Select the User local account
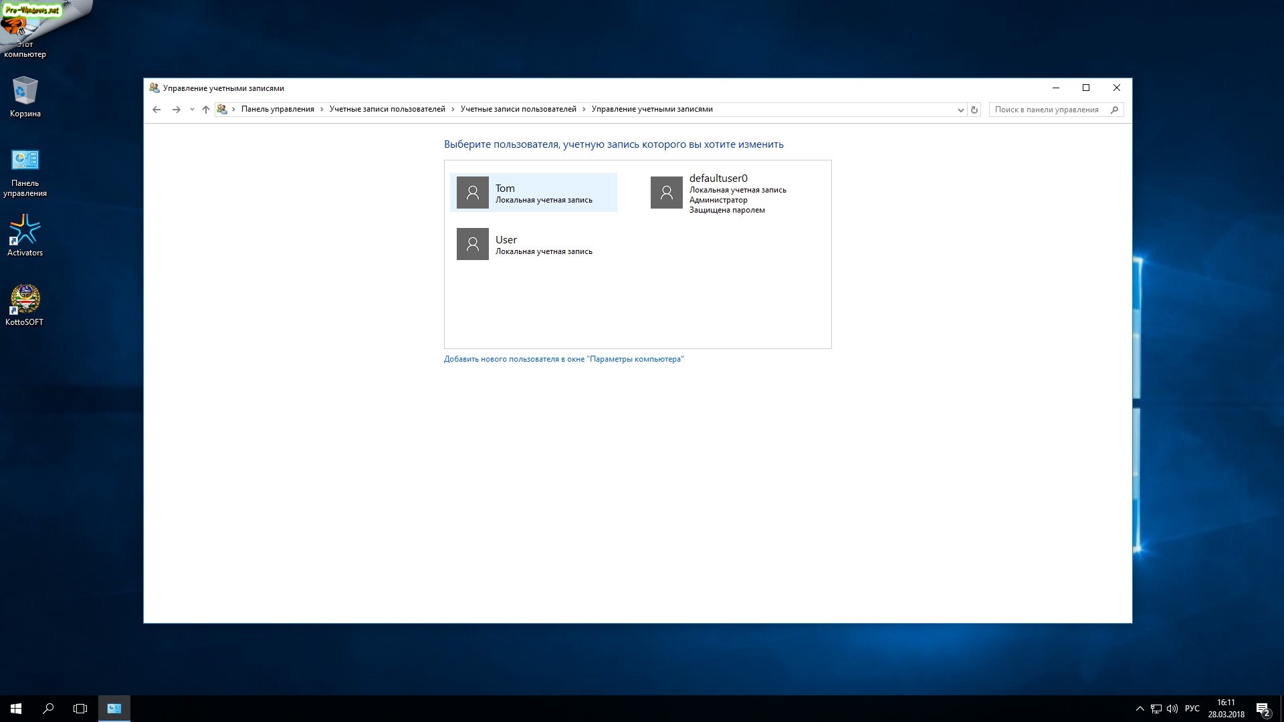 click(x=525, y=244)
